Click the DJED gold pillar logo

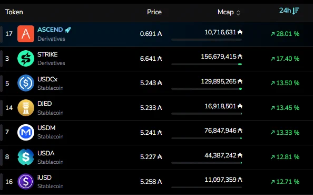[x=26, y=108]
